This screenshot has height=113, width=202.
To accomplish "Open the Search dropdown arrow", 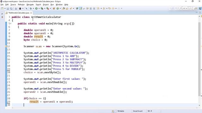I will pyautogui.click(x=74, y=8).
